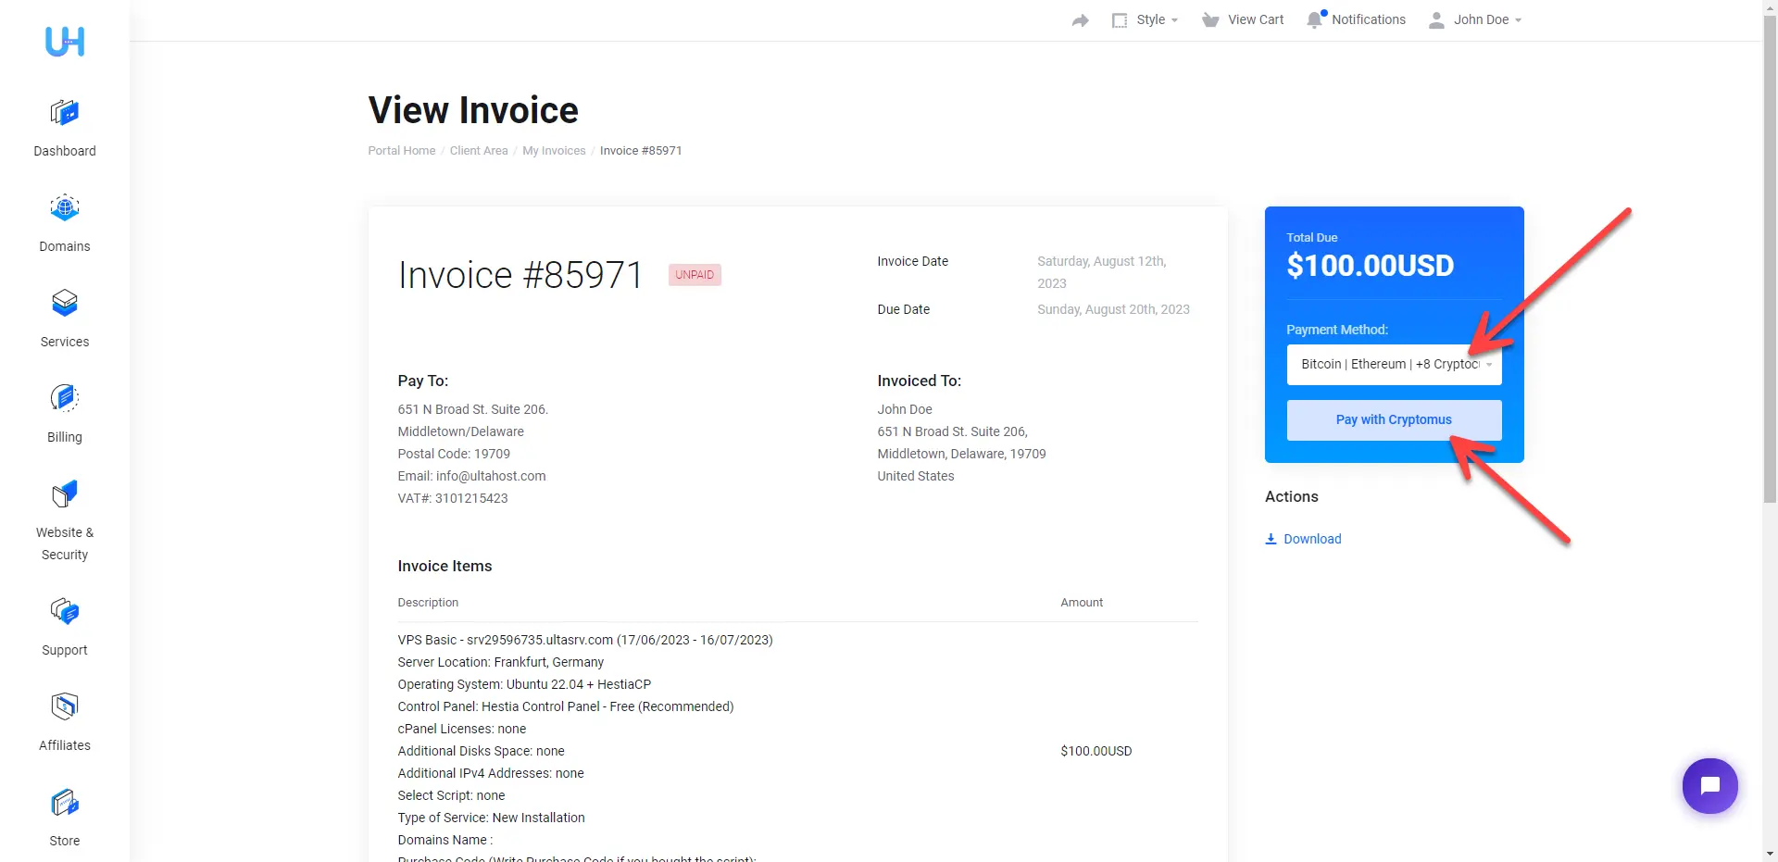Open the Affiliates sidebar icon
This screenshot has height=862, width=1778.
[65, 706]
